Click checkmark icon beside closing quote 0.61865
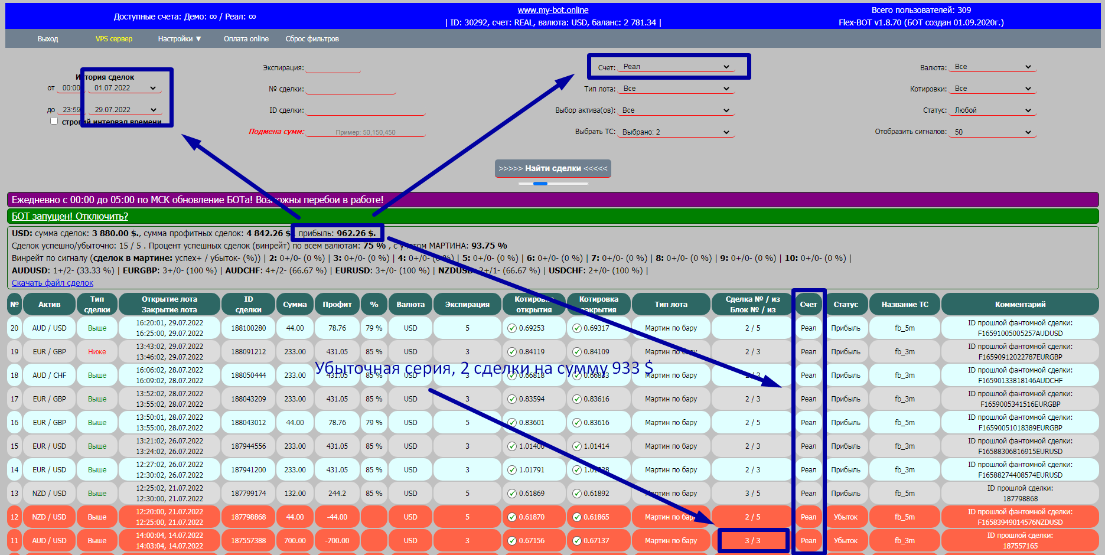This screenshot has width=1105, height=555. (577, 517)
